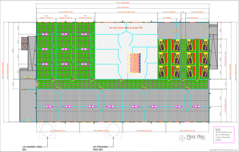
Task: Click the circled view number beside Floor Plan
Action: [182, 138]
